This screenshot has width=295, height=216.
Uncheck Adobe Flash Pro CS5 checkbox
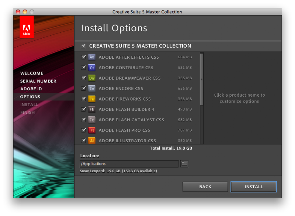[84, 130]
